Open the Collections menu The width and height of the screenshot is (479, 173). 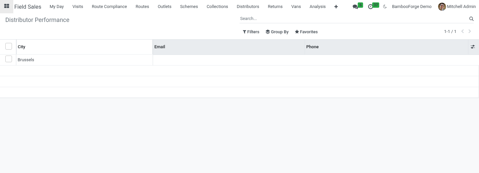[217, 7]
